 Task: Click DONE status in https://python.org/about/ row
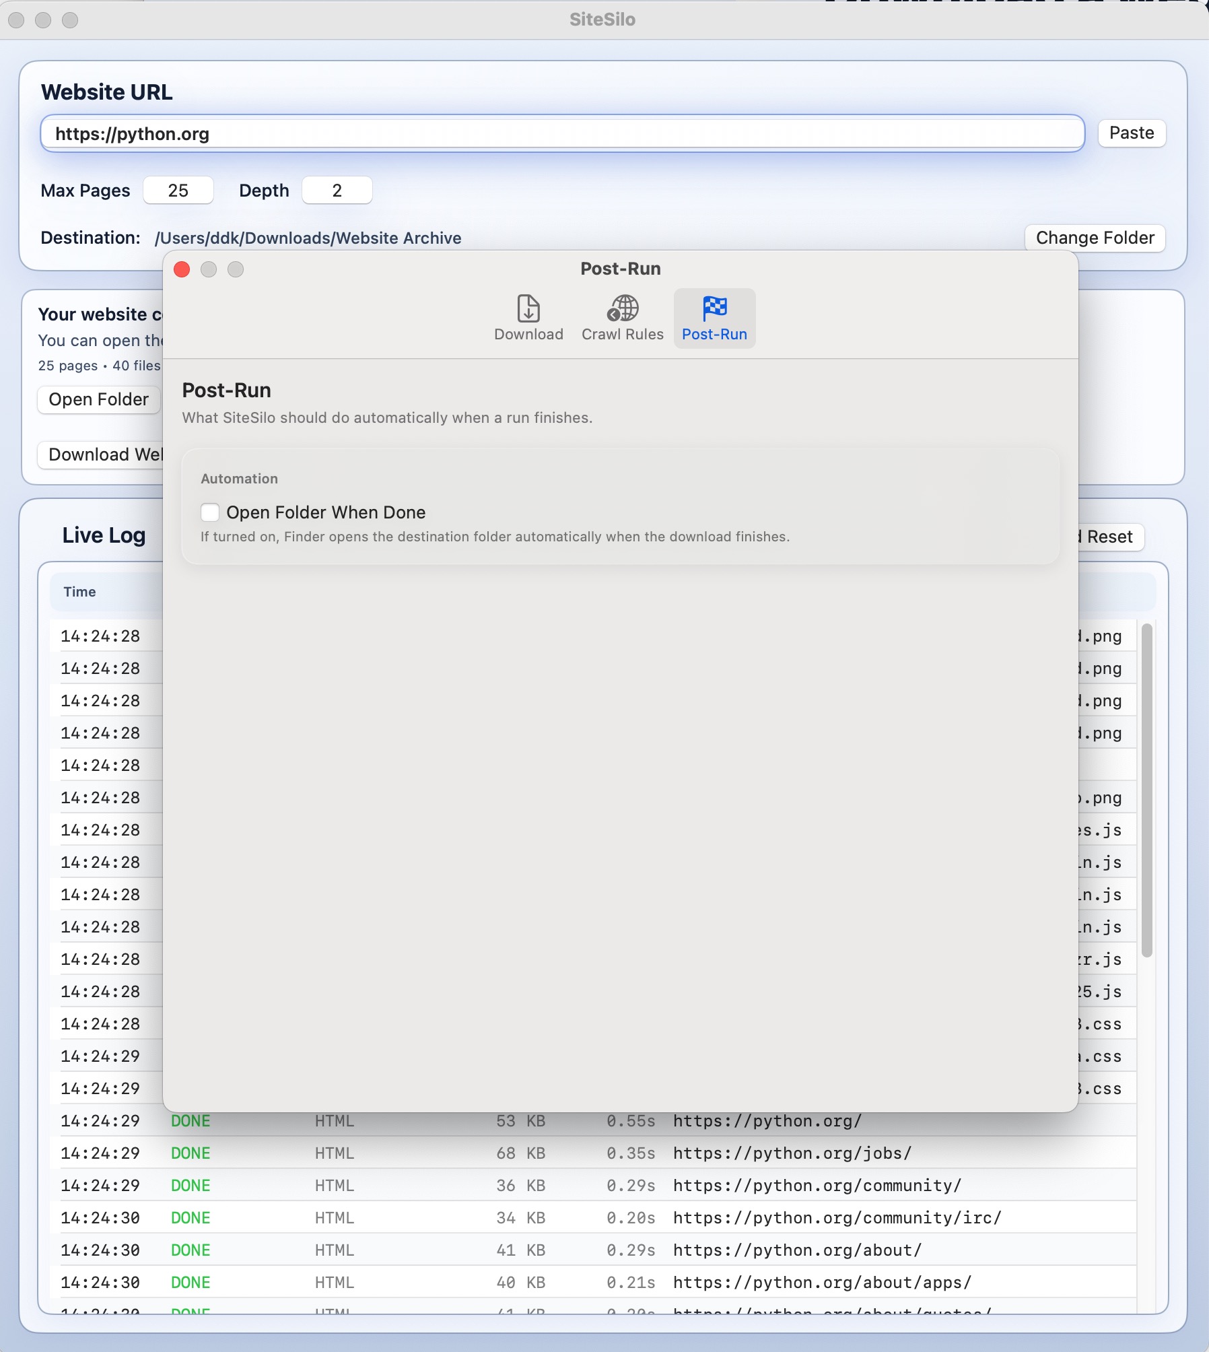(x=191, y=1250)
